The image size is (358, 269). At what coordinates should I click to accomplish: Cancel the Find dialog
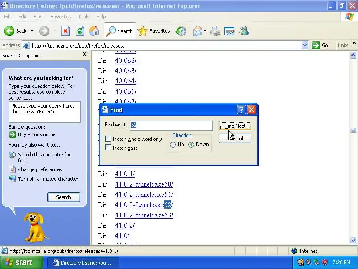click(235, 139)
